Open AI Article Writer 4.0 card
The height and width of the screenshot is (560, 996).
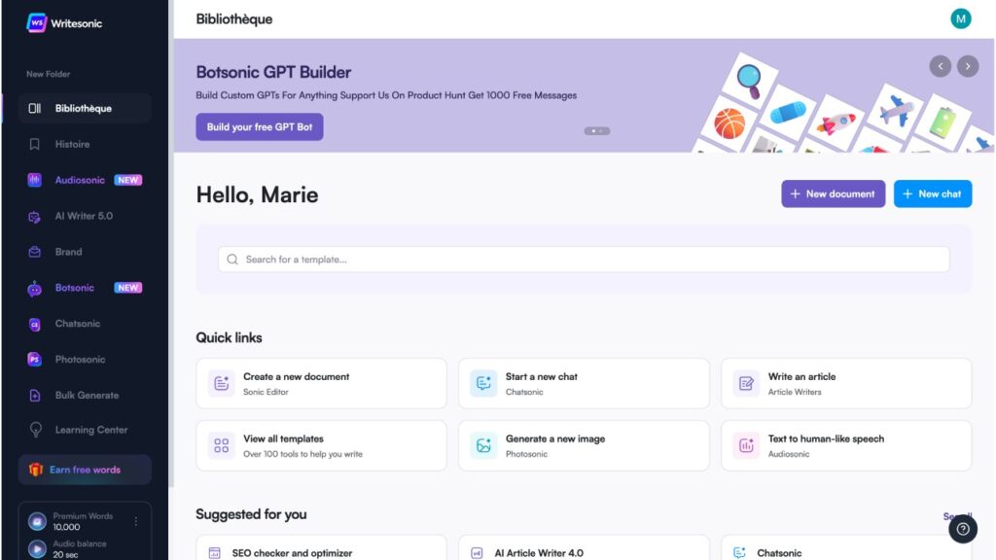tap(584, 548)
